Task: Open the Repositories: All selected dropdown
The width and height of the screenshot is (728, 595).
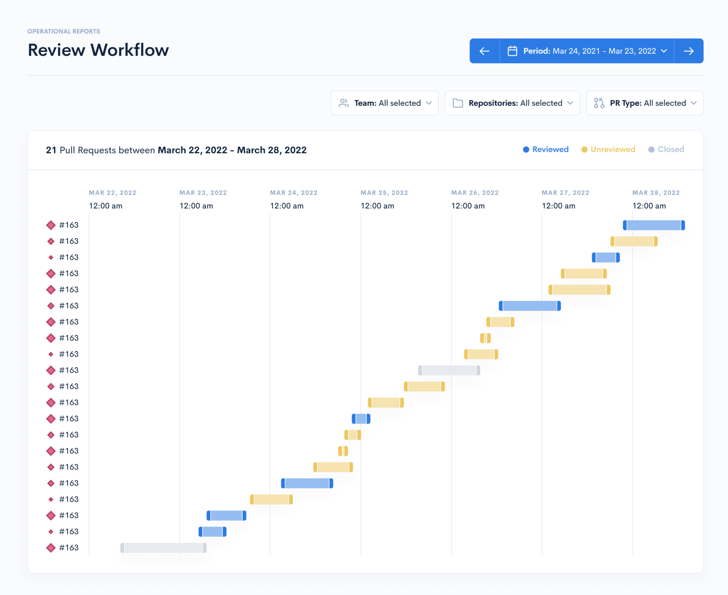Action: [x=512, y=103]
